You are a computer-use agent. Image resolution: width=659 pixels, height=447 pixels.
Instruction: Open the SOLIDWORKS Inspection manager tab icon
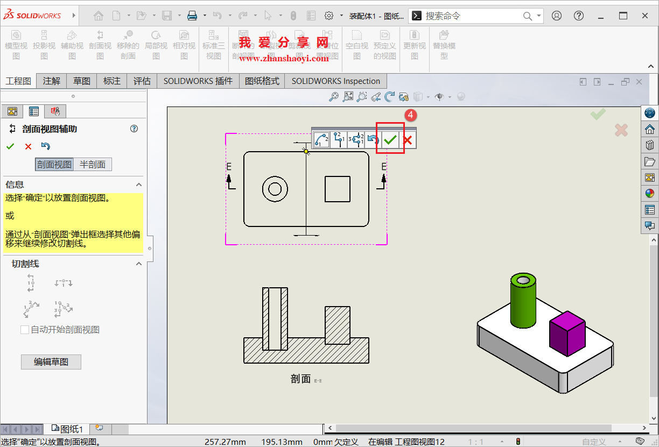point(55,111)
